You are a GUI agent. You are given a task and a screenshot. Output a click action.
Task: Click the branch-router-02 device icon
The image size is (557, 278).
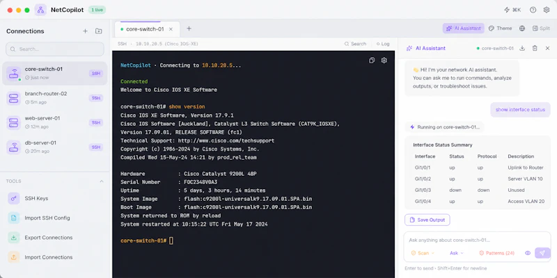click(x=13, y=98)
